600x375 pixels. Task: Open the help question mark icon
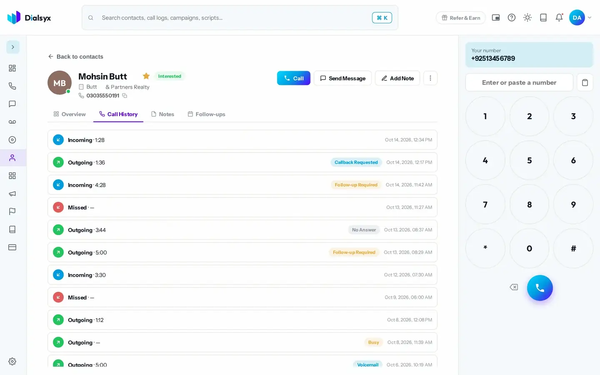coord(512,17)
